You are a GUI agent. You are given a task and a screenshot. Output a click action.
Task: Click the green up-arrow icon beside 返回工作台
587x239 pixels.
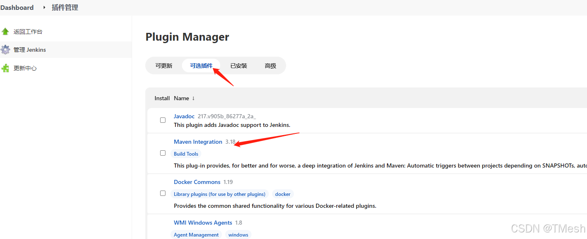click(5, 32)
